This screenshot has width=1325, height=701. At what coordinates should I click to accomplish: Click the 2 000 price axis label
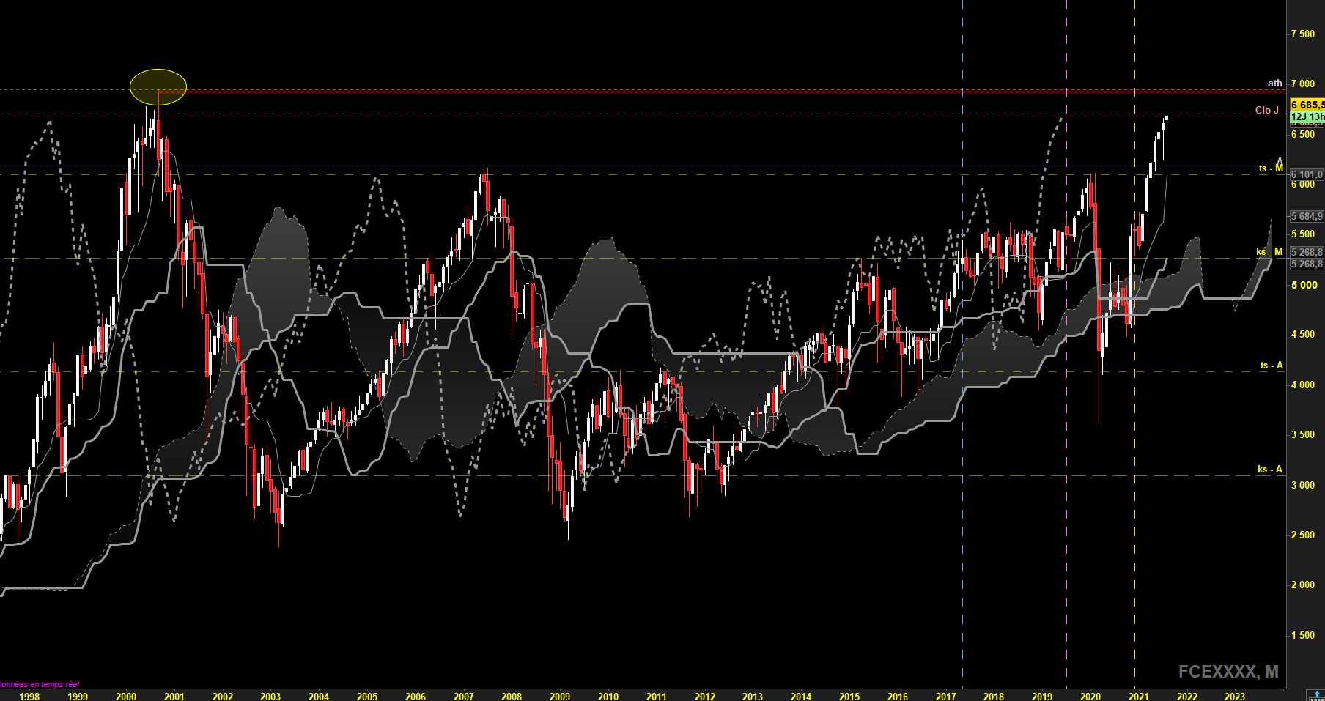point(1303,585)
